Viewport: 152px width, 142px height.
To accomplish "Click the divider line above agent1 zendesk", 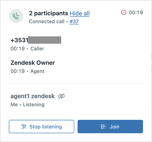I will click(x=76, y=83).
